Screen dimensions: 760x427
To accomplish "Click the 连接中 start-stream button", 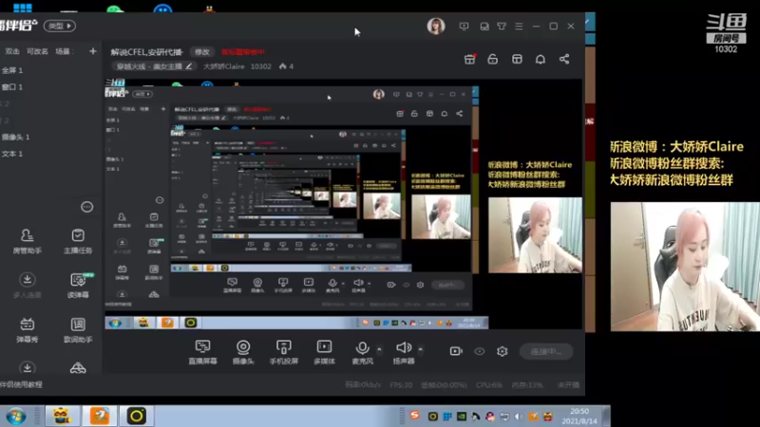I will point(545,351).
